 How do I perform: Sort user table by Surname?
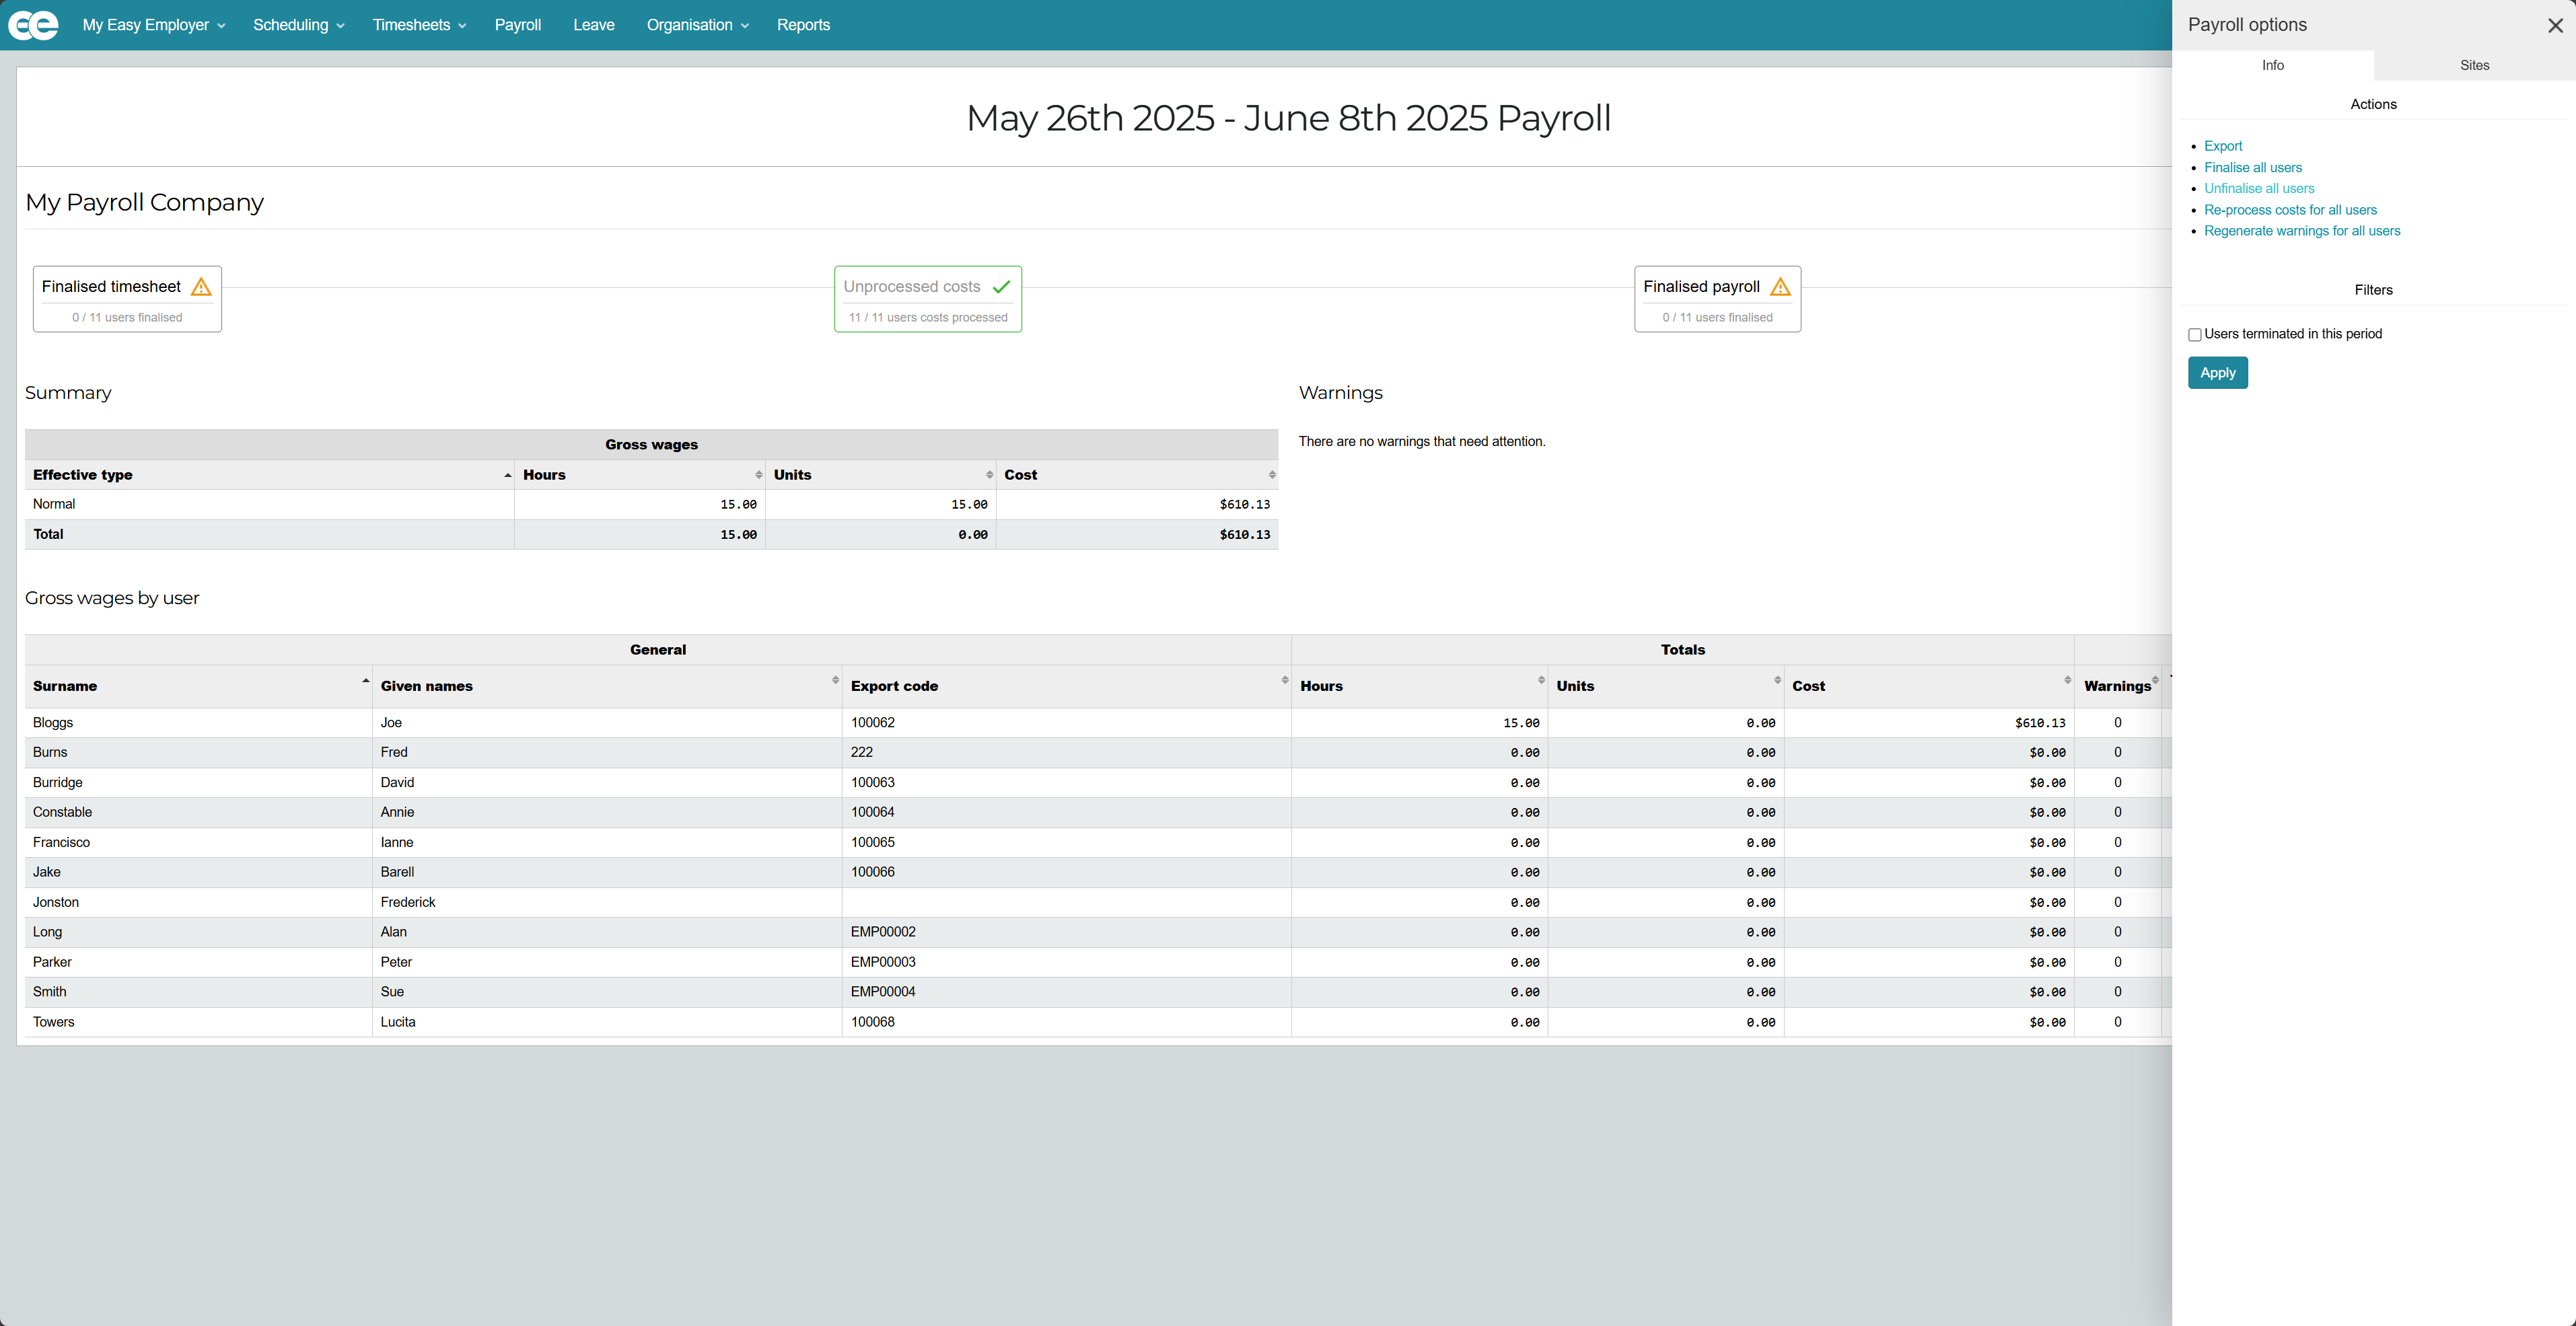[365, 681]
